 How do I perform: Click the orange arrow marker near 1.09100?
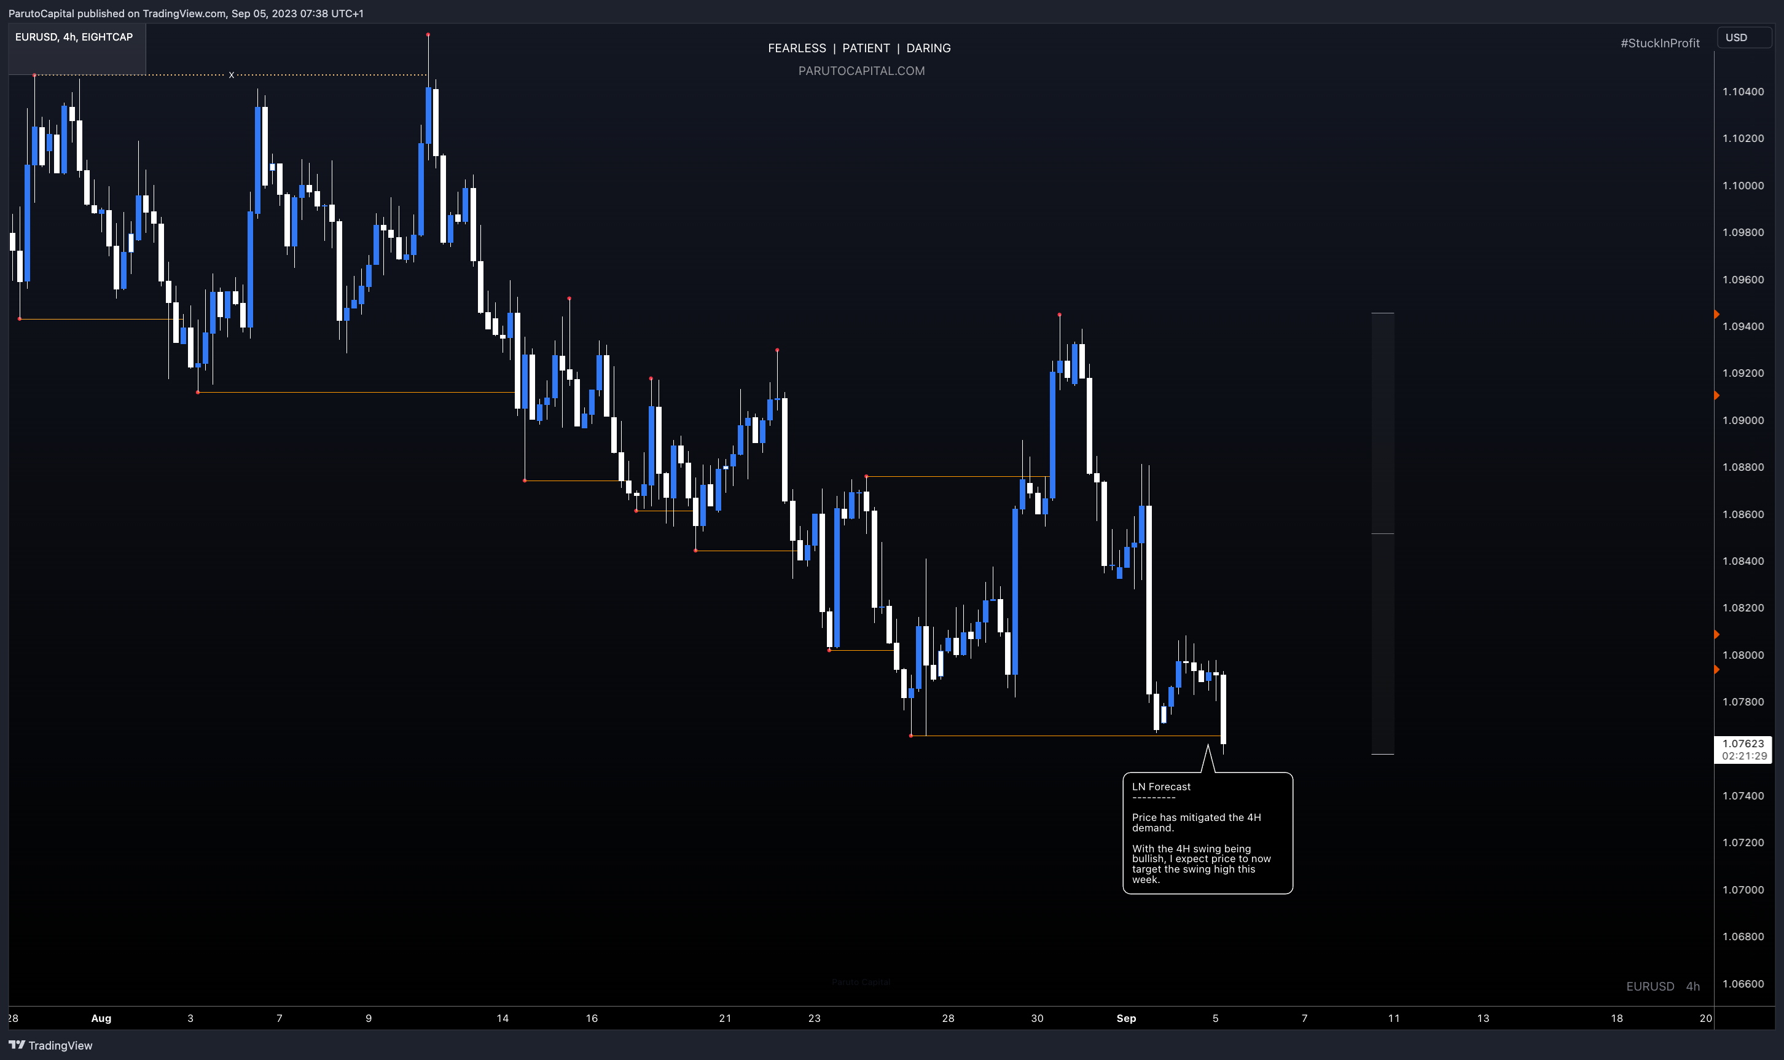(x=1717, y=395)
